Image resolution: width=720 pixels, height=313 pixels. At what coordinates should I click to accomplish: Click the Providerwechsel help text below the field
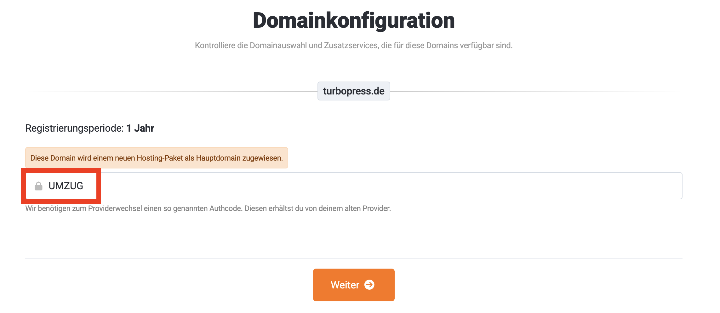[208, 208]
